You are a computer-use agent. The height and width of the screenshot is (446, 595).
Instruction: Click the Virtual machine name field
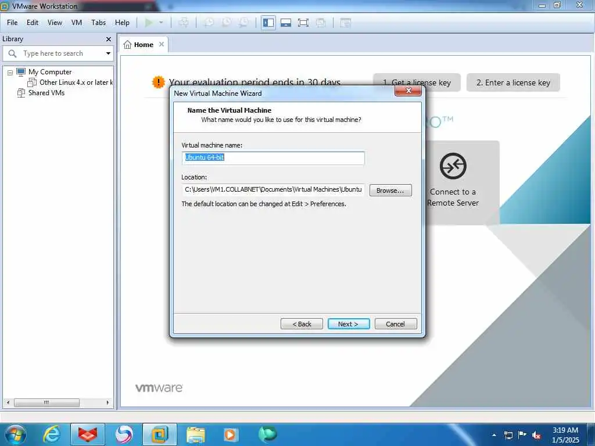273,158
